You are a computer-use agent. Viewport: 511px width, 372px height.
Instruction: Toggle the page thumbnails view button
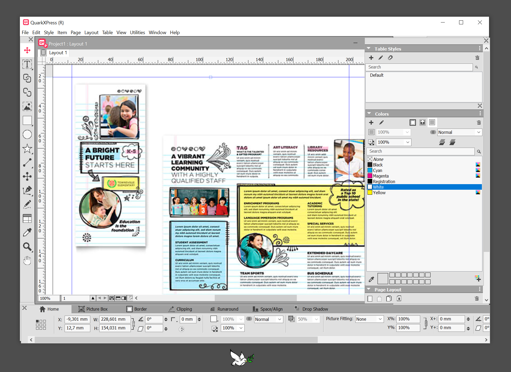[x=112, y=298]
